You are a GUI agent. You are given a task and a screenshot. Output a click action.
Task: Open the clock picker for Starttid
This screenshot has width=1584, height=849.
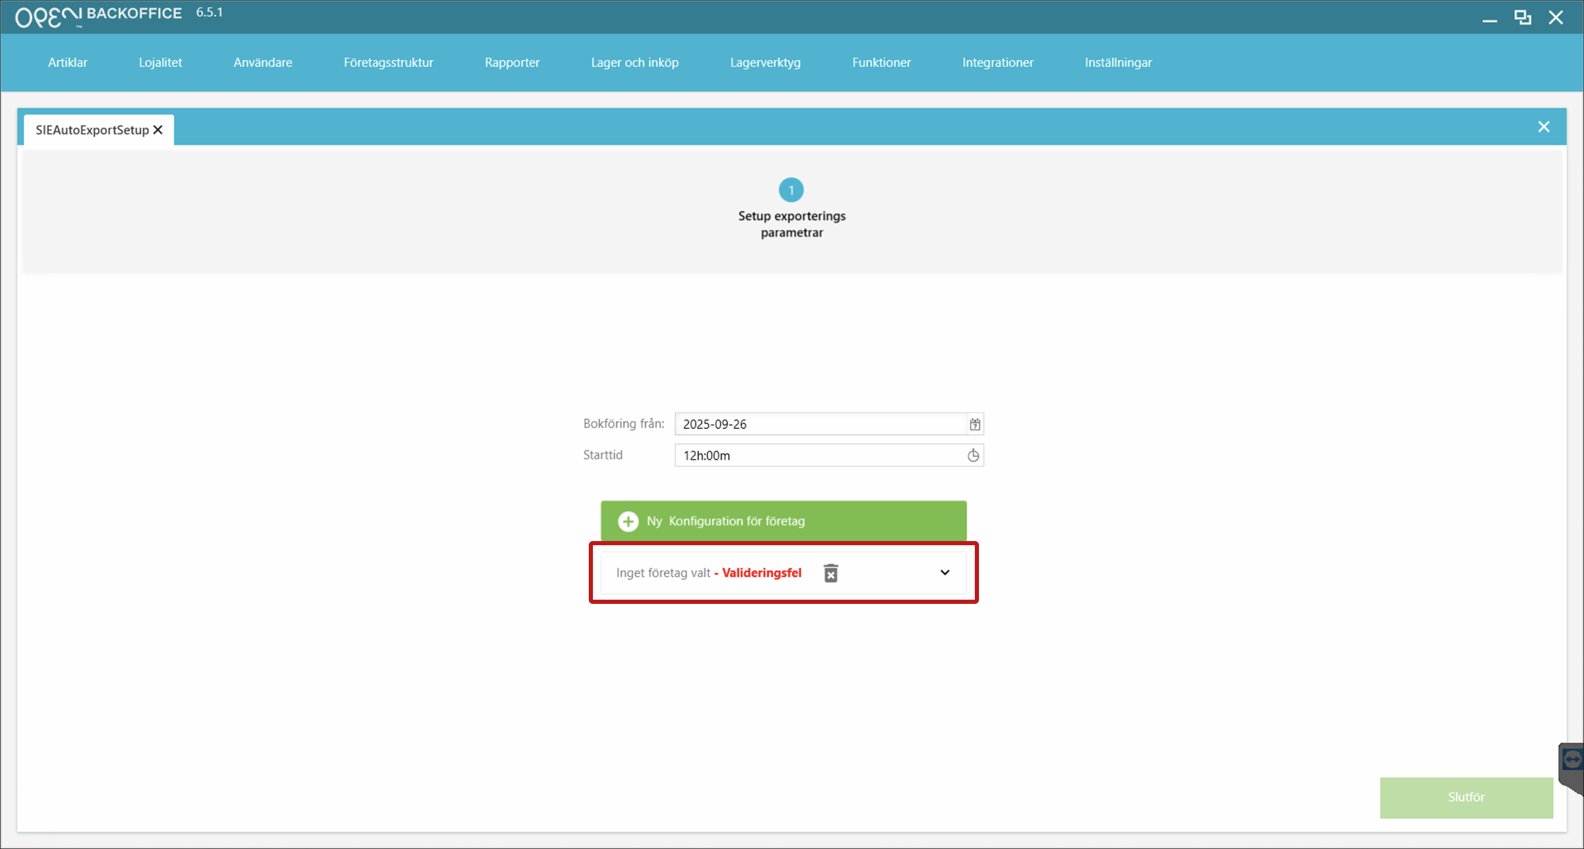(973, 456)
